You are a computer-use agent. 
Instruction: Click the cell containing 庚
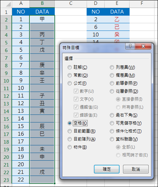point(42,65)
